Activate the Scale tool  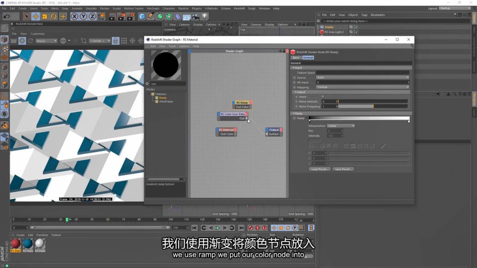[x=45, y=16]
